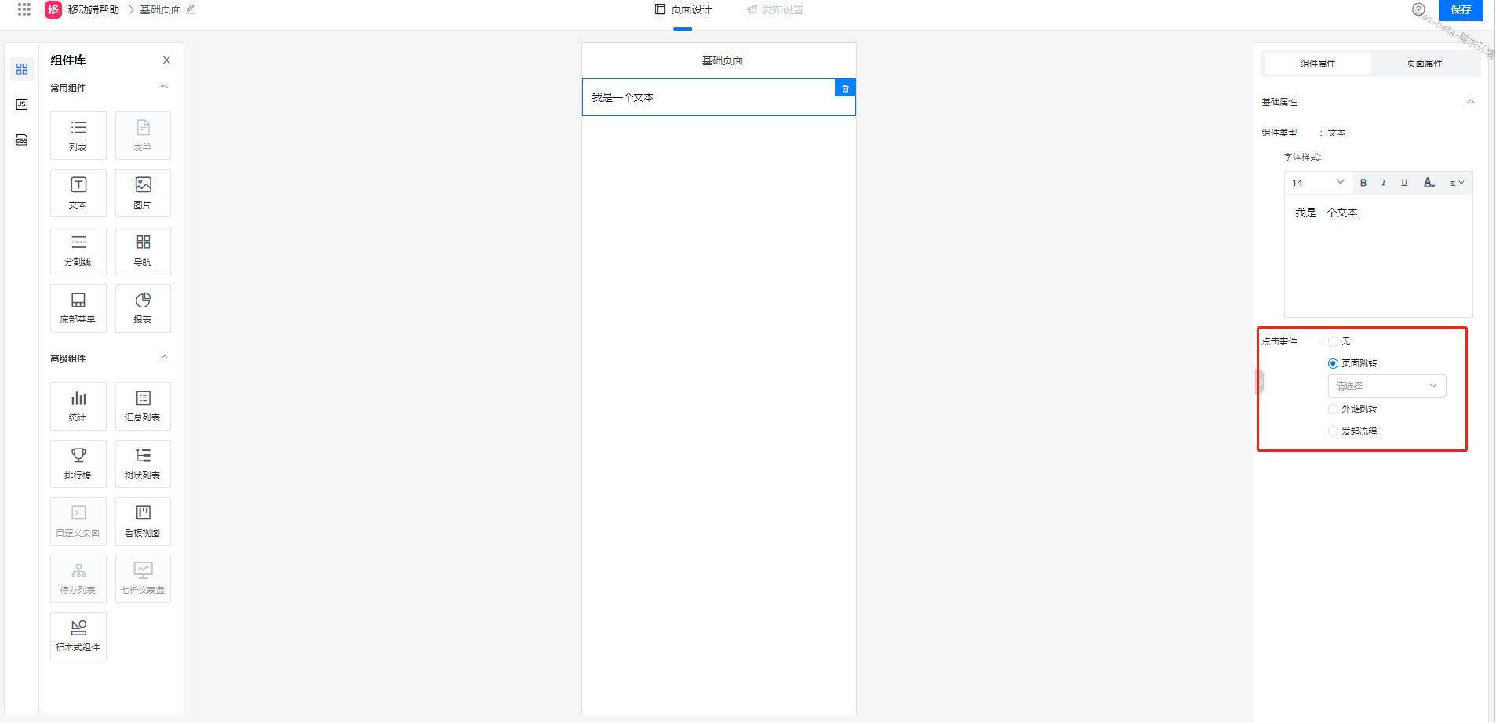This screenshot has height=724, width=1496.
Task: Collapse the 基础属性 section
Action: click(1471, 101)
